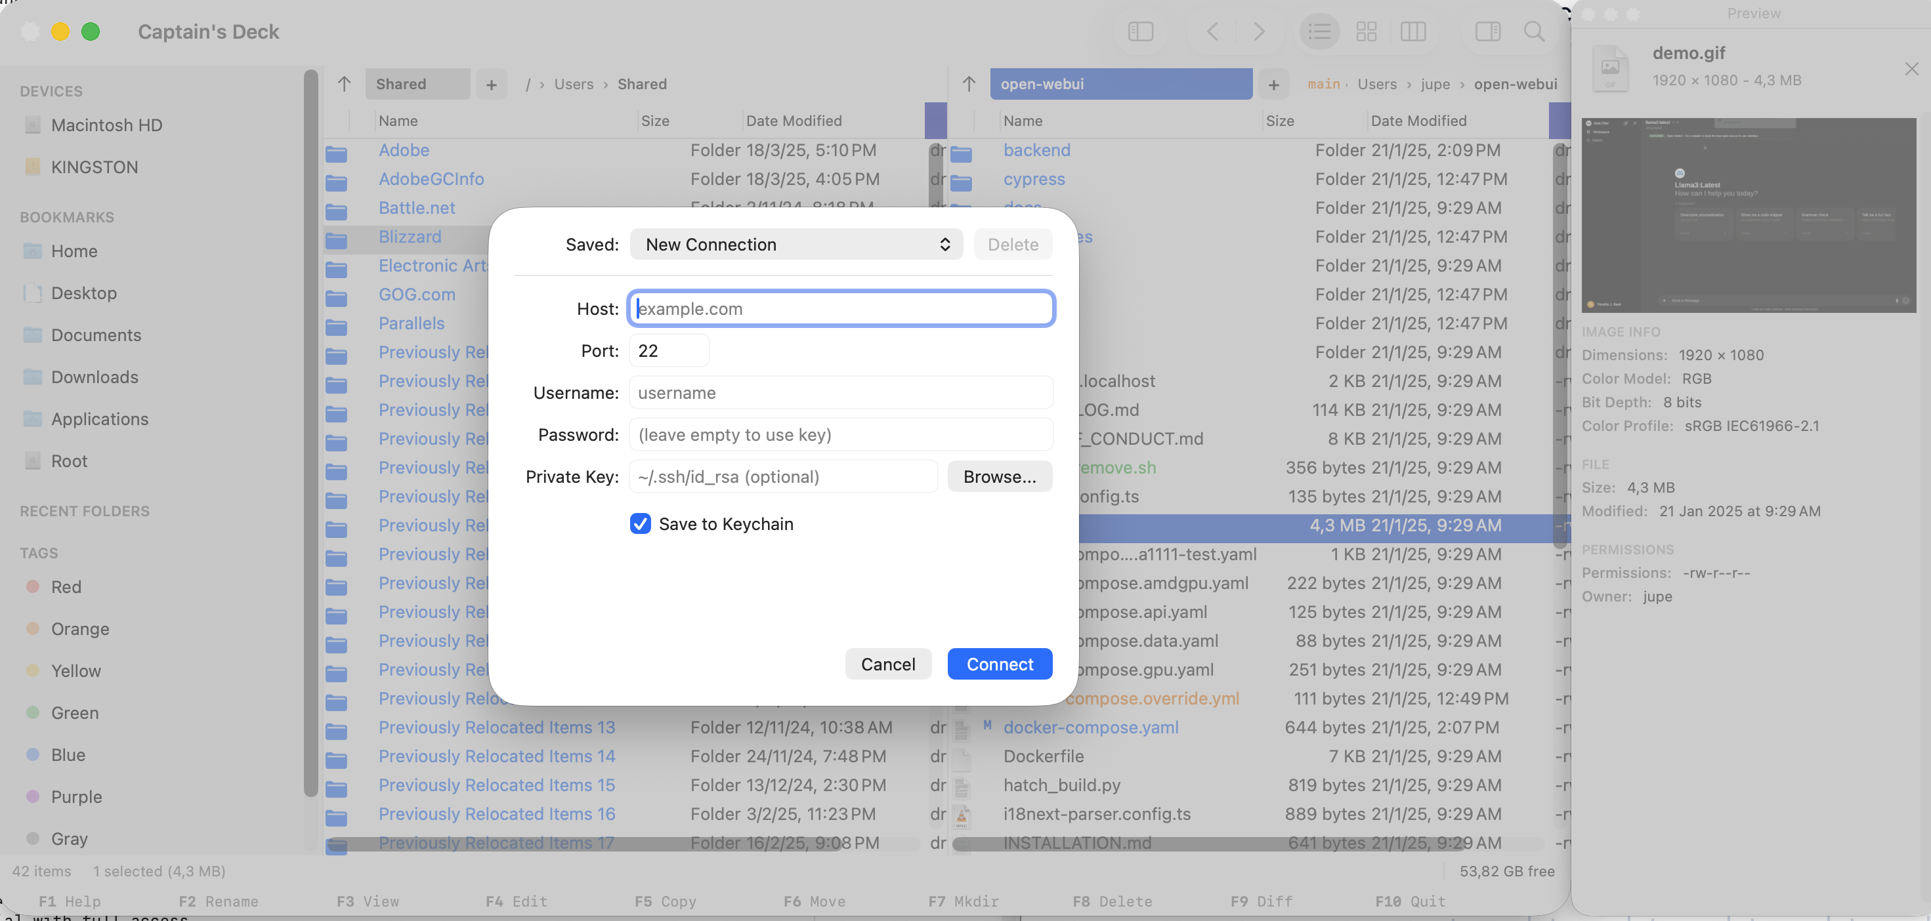Navigate back using the back arrow

pyautogui.click(x=1212, y=31)
